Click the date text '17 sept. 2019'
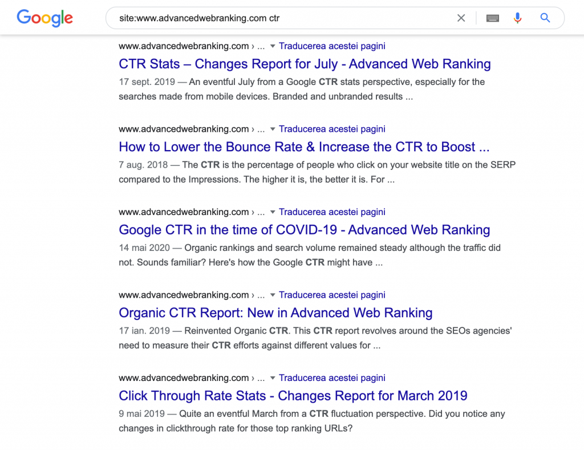This screenshot has width=584, height=450. (x=147, y=82)
